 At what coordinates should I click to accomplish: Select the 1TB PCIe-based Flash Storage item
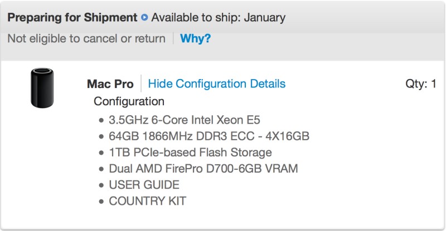tap(190, 152)
